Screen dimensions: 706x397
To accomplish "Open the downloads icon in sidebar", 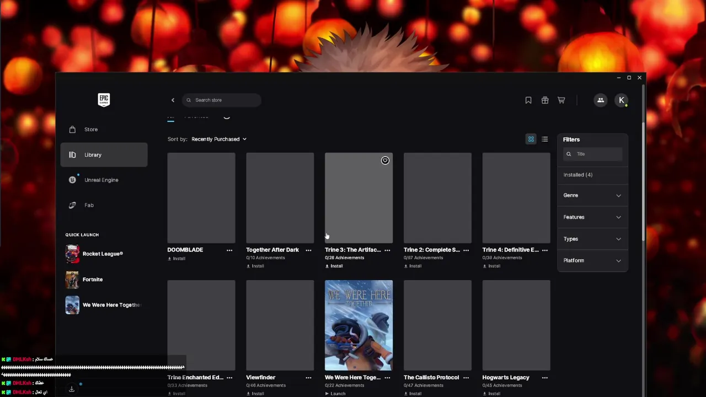I will (72, 389).
